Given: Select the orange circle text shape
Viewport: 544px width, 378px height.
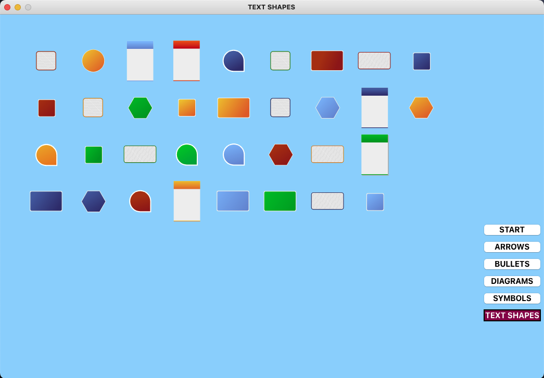Looking at the screenshot, I should point(93,61).
